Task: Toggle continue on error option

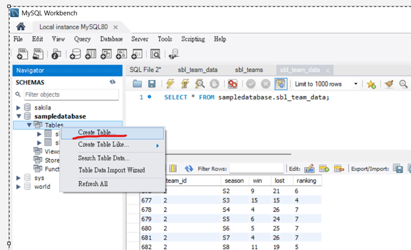Action: (232, 84)
